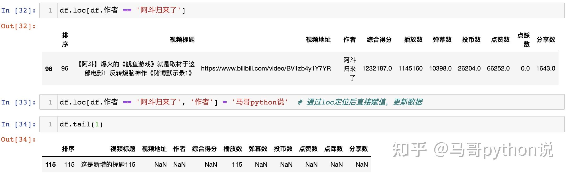Click the 1232187.0 score cell

(377, 68)
